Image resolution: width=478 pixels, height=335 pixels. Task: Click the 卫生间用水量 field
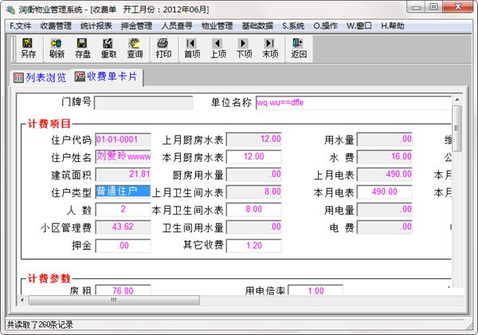click(x=253, y=227)
